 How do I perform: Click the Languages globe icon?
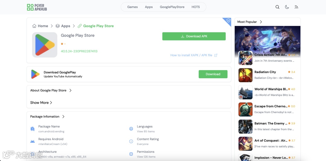pyautogui.click(x=131, y=129)
